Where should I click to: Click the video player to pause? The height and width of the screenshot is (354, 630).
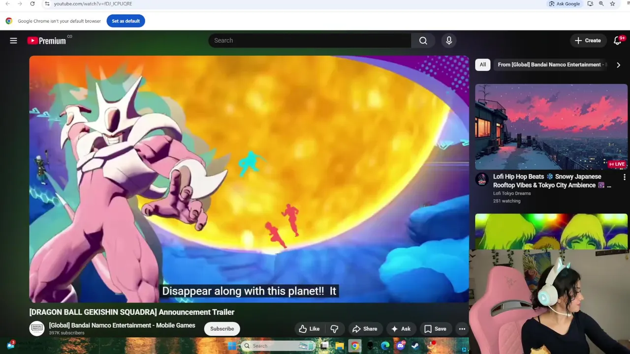[x=249, y=179]
